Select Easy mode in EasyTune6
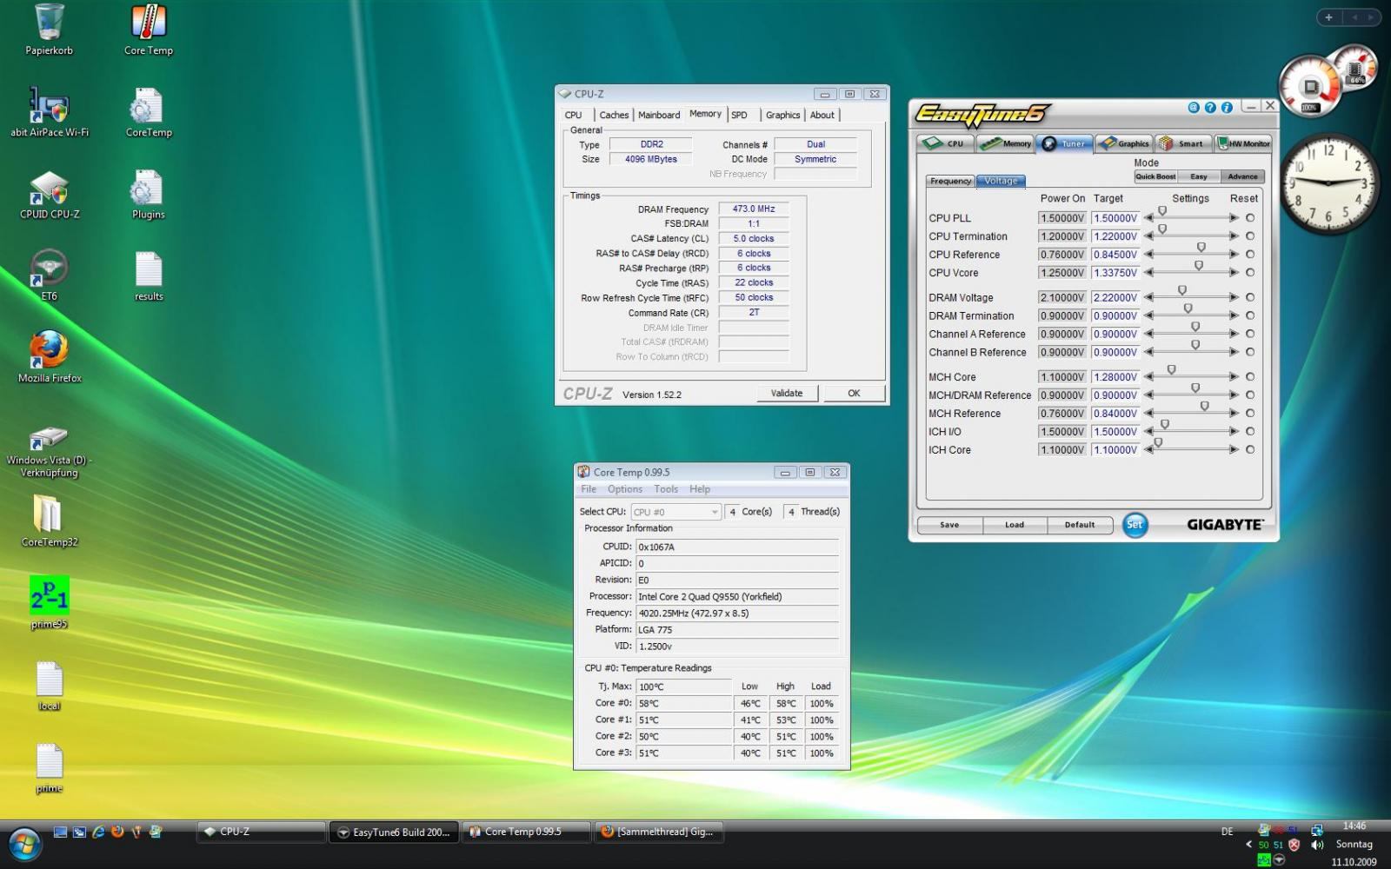Image resolution: width=1391 pixels, height=869 pixels. 1199,176
